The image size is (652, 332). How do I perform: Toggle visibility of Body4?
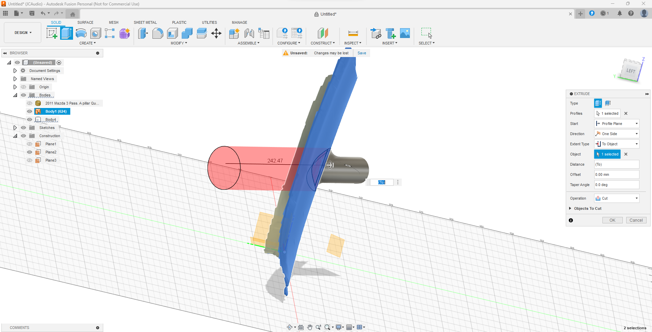click(30, 119)
